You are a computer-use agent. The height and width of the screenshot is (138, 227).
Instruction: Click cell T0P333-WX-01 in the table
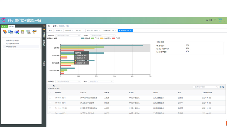click(x=61, y=108)
